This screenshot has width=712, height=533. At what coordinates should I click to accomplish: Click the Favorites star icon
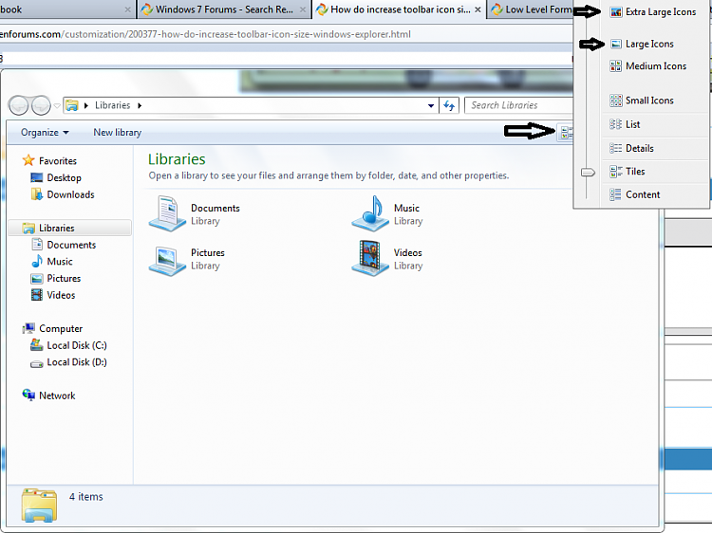28,160
